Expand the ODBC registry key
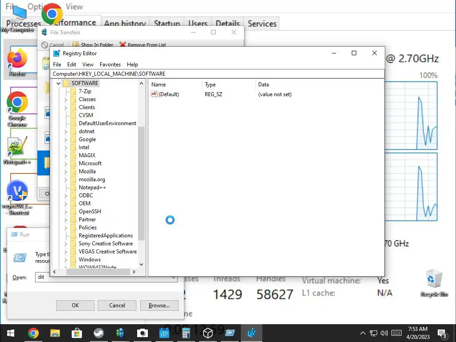Image resolution: width=456 pixels, height=342 pixels. tap(65, 196)
